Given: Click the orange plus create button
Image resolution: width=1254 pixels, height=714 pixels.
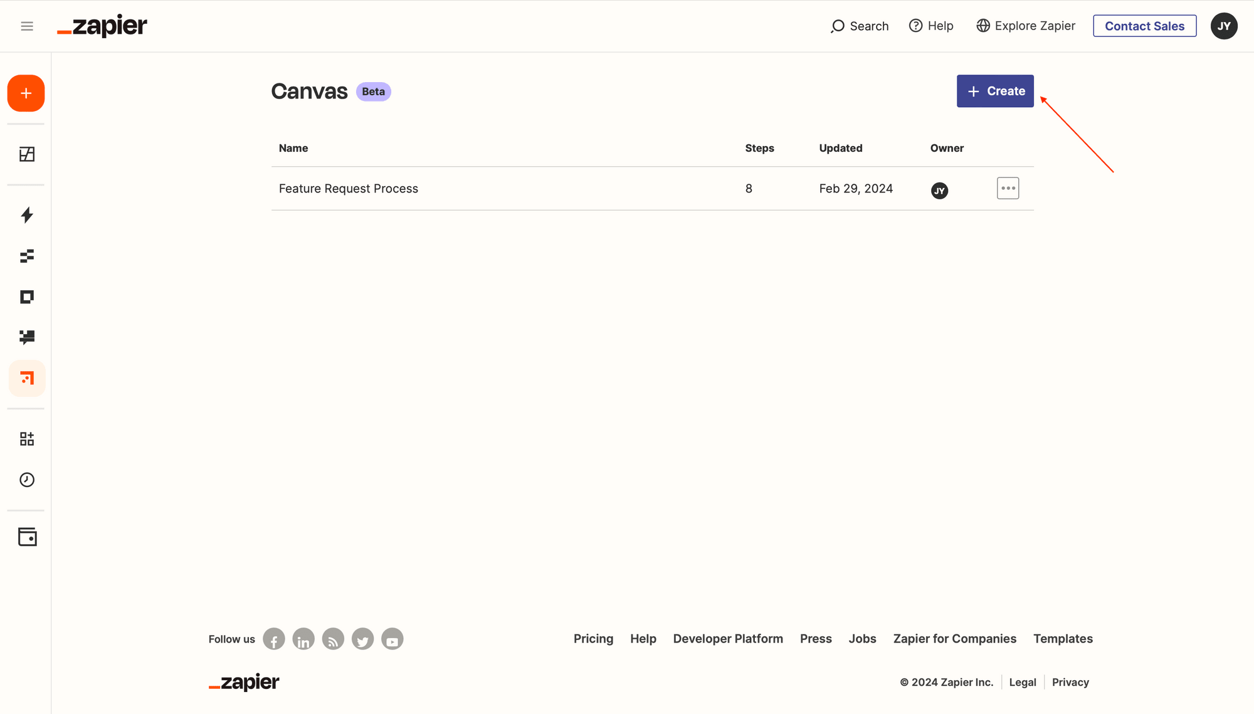Looking at the screenshot, I should [27, 93].
